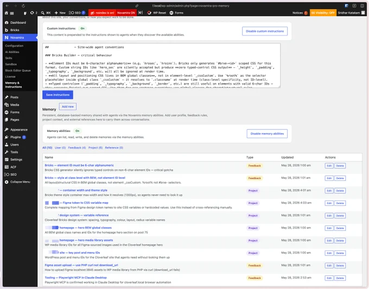
Task: Open the updates counter icon showing 2
Action: 34,12
